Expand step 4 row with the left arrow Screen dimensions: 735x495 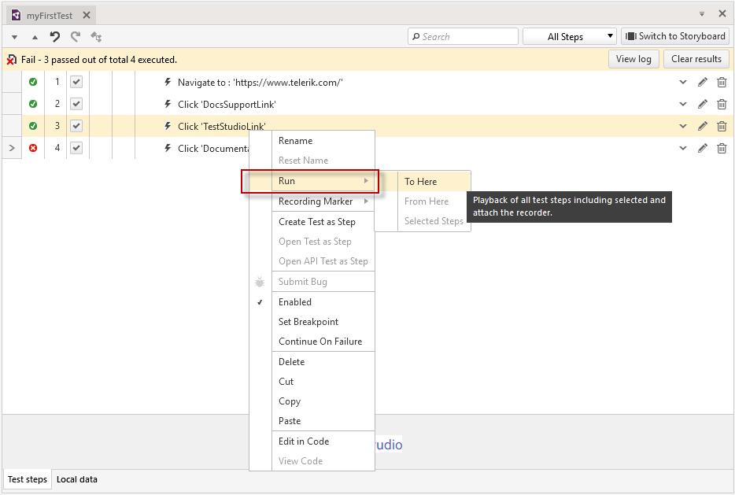(x=12, y=148)
